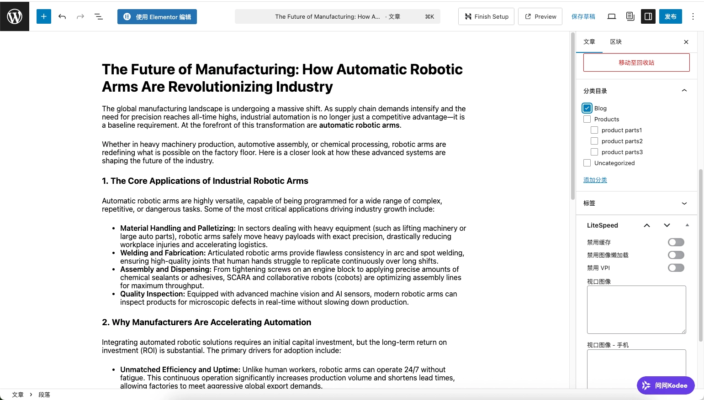
Task: Click the editor canvas vertical scrollbar
Action: pyautogui.click(x=573, y=116)
